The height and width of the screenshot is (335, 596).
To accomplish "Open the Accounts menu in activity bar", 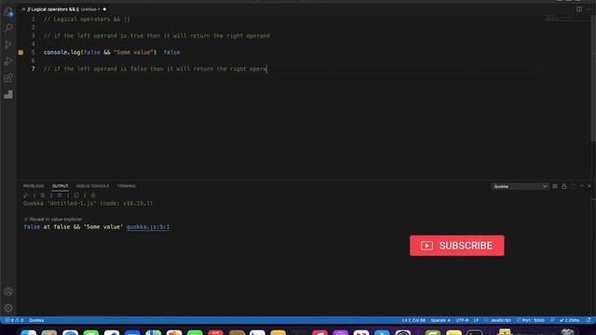I will click(x=8, y=291).
